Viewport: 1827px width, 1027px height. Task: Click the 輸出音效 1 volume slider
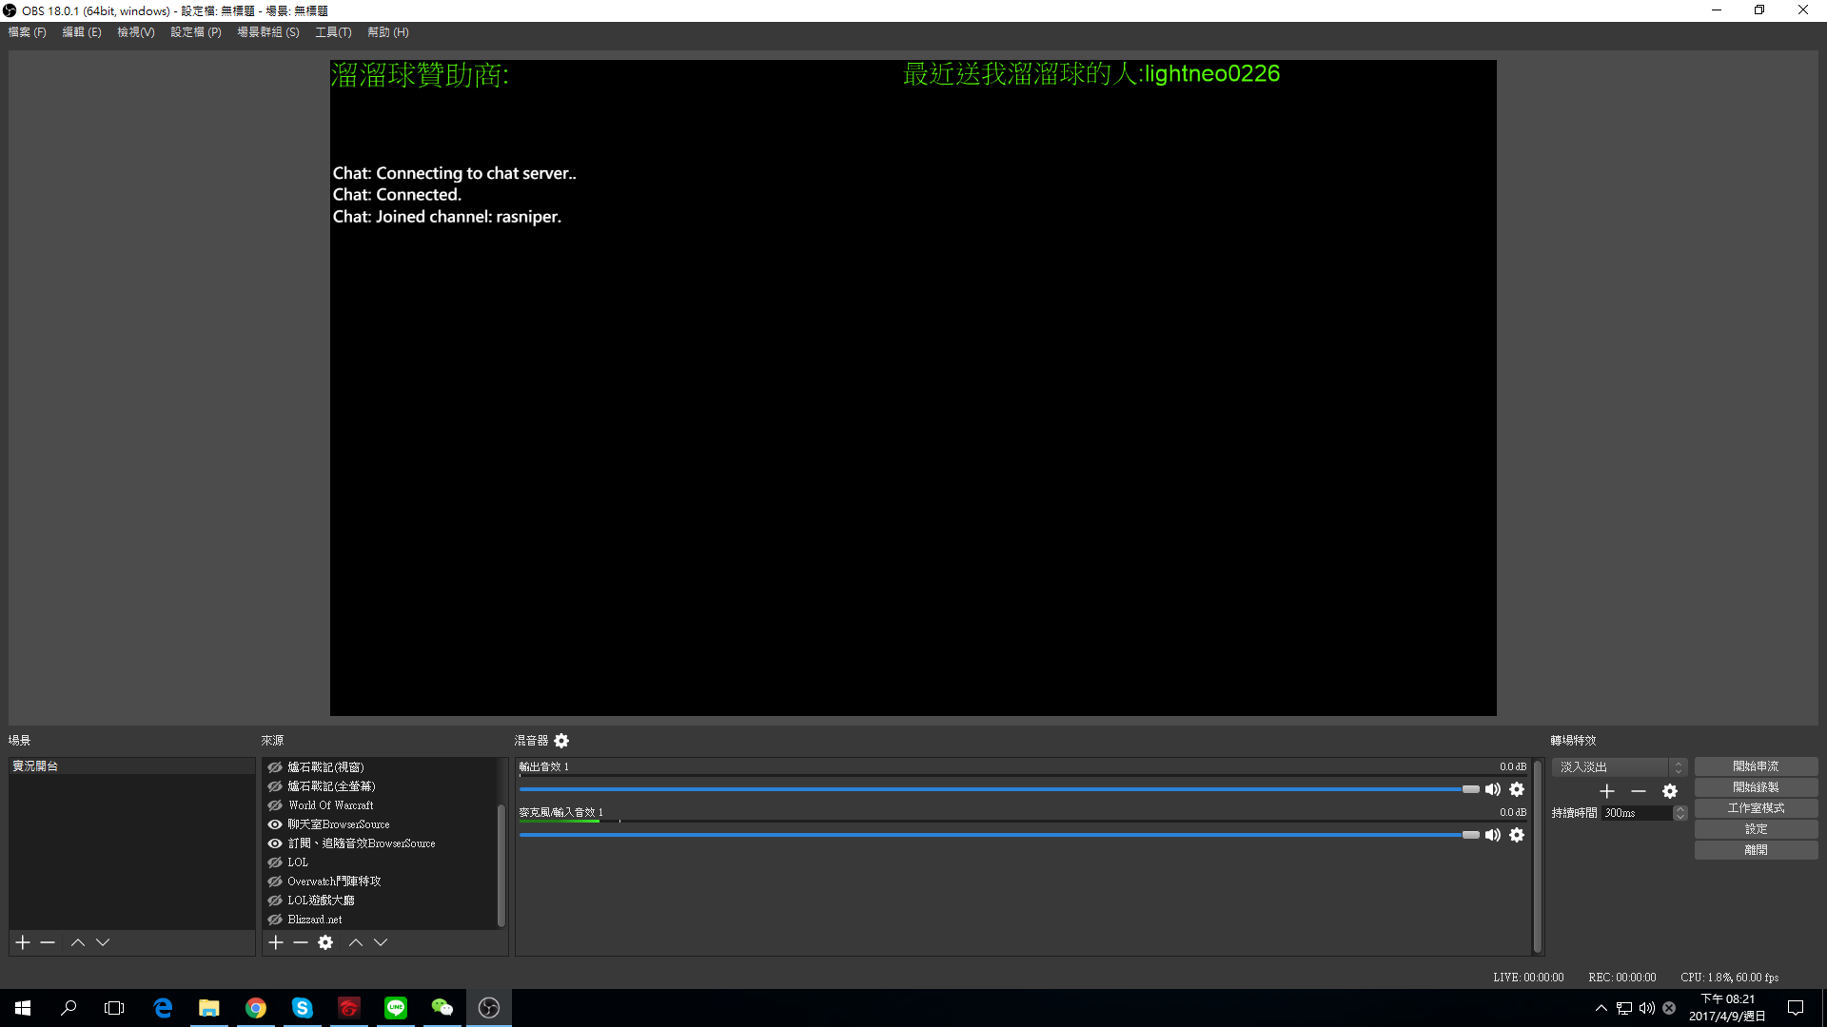point(999,789)
